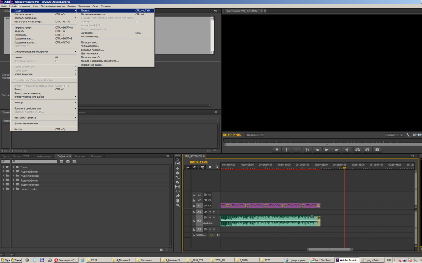Open program monitor settings wrench
Viewport: 422px width, 263px height.
point(408,135)
